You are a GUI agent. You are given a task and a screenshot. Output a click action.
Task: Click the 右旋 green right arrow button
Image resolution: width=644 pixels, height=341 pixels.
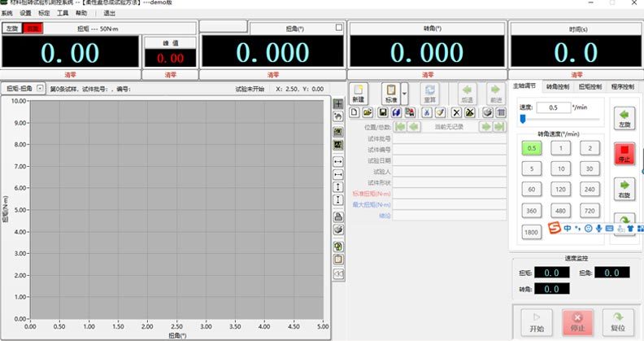click(x=624, y=188)
